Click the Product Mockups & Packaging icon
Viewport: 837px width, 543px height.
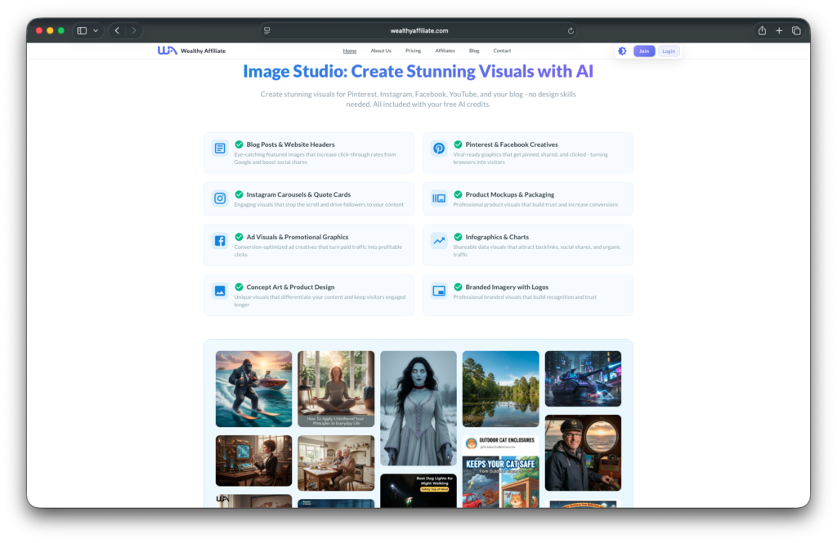pos(439,198)
